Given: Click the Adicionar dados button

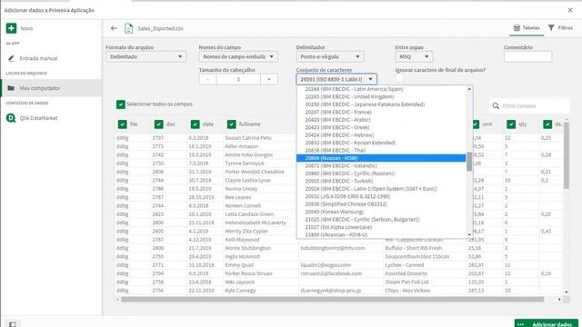Looking at the screenshot, I should [x=546, y=323].
